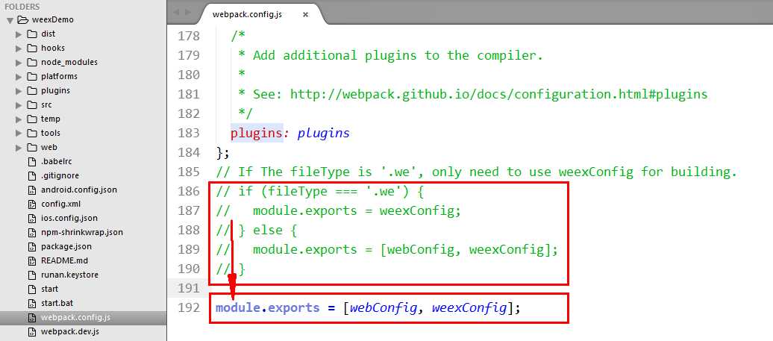Image resolution: width=773 pixels, height=341 pixels.
Task: Click the start.bat file icon
Action: [32, 303]
